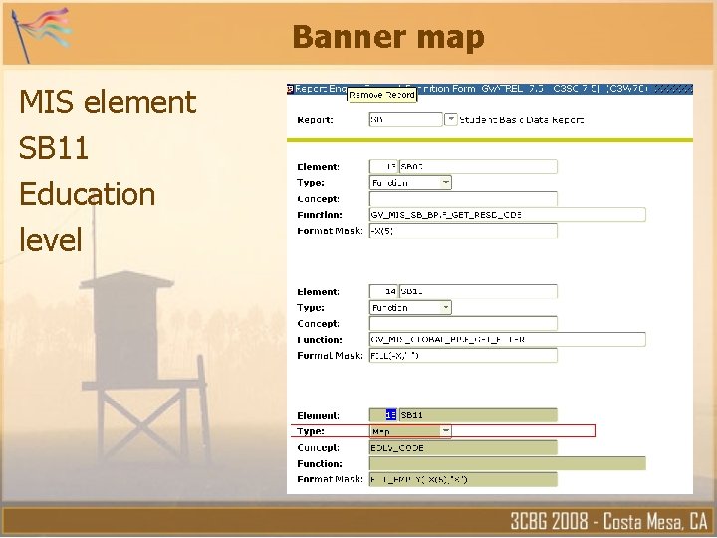
Task: Open Type dropdown for element SB07
Action: 445,183
